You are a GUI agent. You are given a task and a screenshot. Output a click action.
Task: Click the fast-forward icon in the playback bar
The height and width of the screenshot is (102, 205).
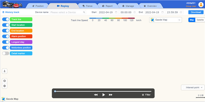[111, 95]
